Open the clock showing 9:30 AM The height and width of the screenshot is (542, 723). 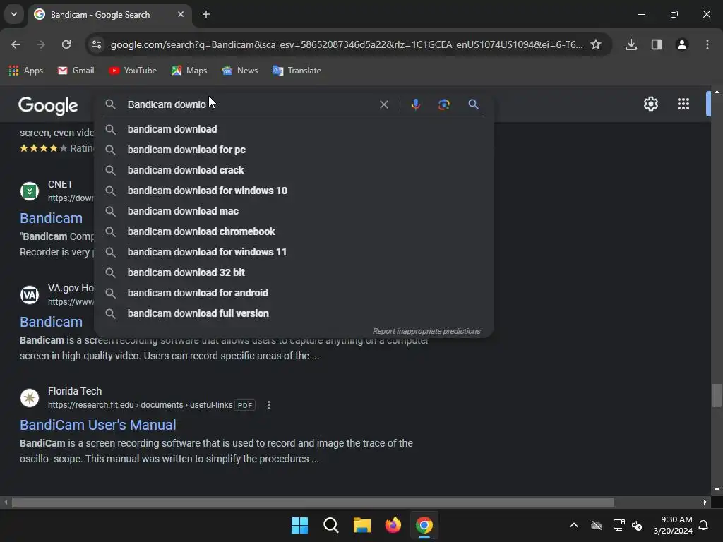coord(672,525)
